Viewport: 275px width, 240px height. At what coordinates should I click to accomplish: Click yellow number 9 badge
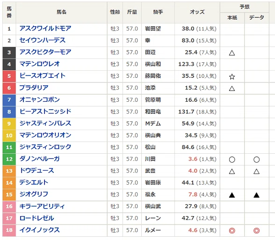tap(9, 123)
